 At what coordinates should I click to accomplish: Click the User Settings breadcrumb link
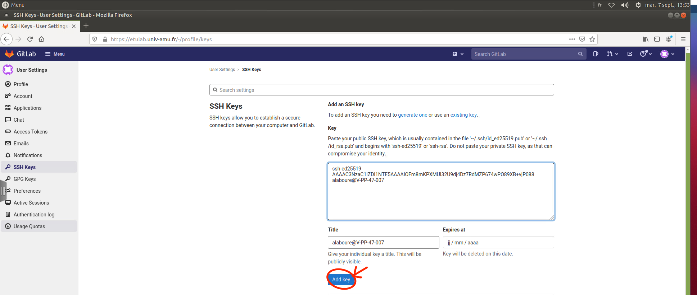coord(222,70)
